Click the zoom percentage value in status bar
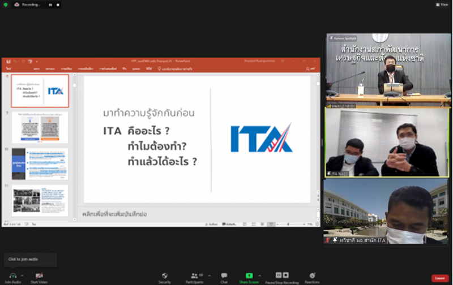 tap(310, 224)
